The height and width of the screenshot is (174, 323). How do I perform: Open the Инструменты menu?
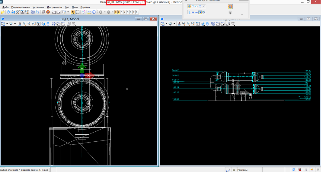tap(54, 7)
